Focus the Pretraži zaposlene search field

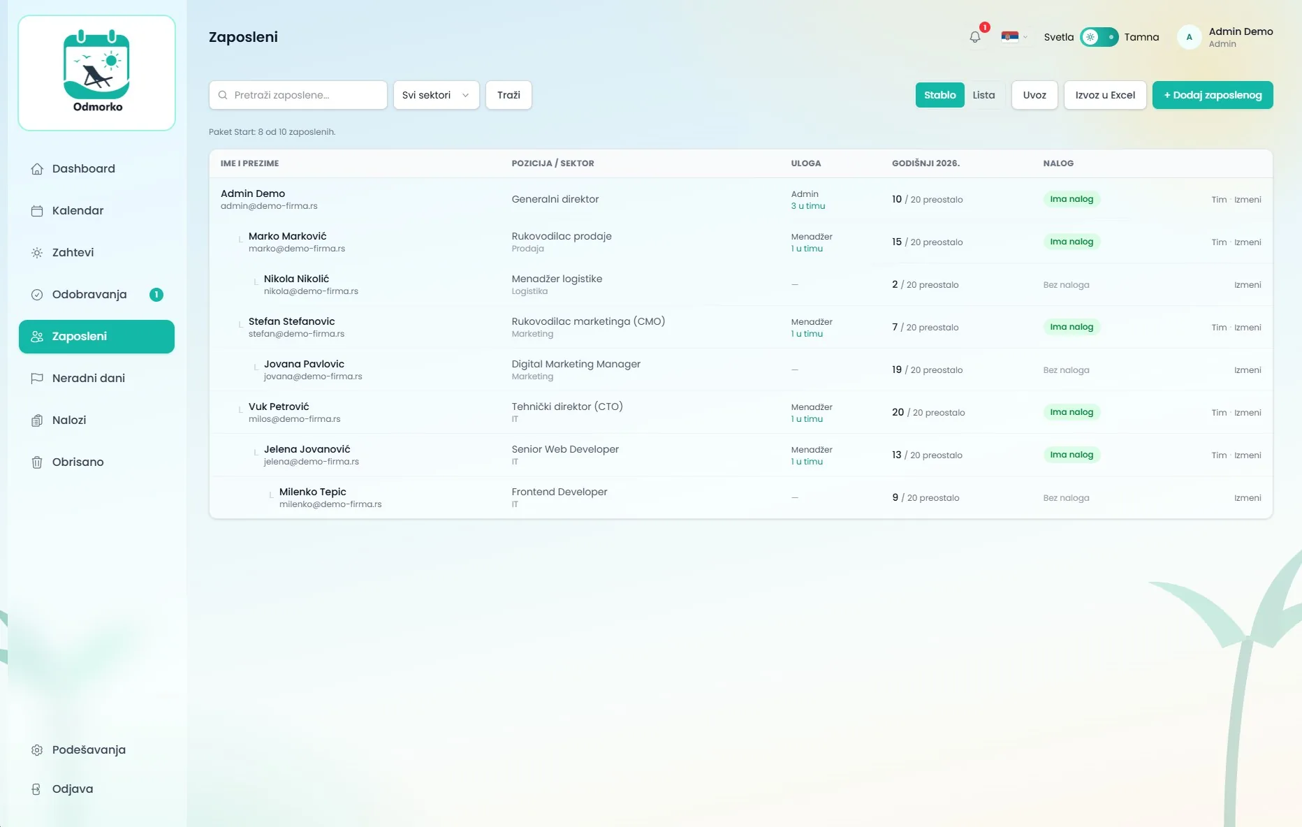[298, 95]
